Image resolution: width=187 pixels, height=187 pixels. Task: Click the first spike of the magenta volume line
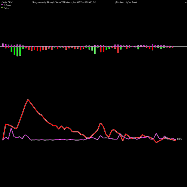(11, 128)
